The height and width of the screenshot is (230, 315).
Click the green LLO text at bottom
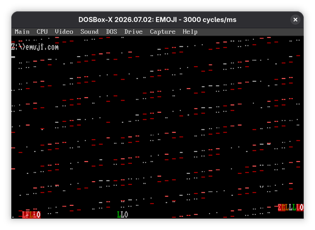pos(122,214)
